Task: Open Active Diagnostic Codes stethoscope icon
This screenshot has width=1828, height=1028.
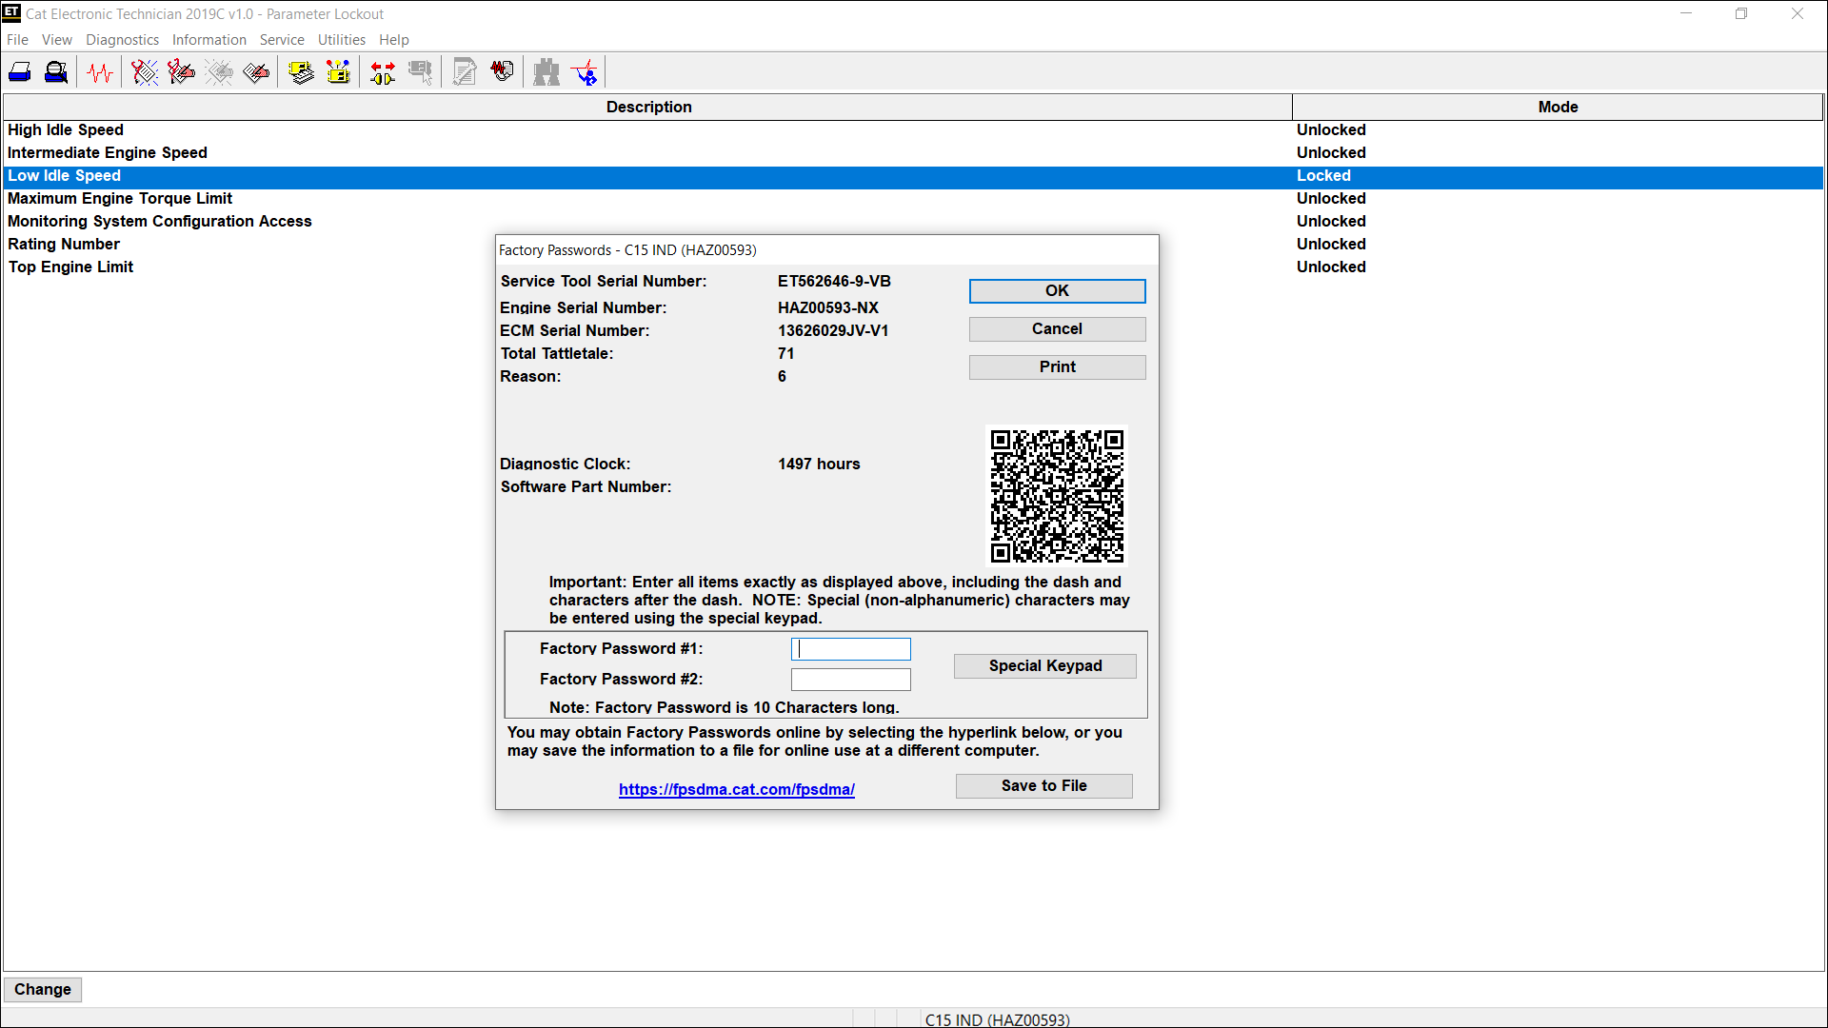Action: point(145,72)
